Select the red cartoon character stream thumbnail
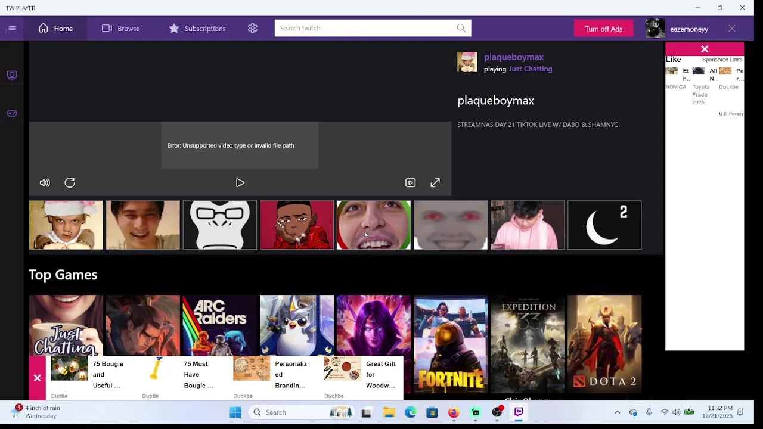Image resolution: width=763 pixels, height=429 pixels. [296, 225]
